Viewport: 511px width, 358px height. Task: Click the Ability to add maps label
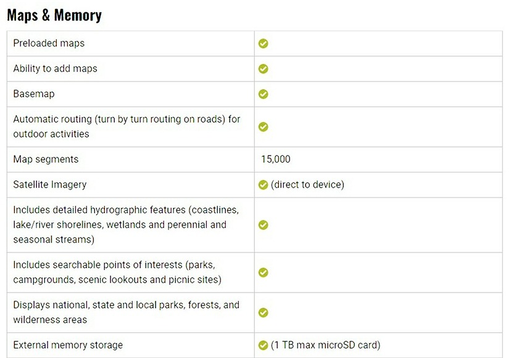tap(55, 69)
